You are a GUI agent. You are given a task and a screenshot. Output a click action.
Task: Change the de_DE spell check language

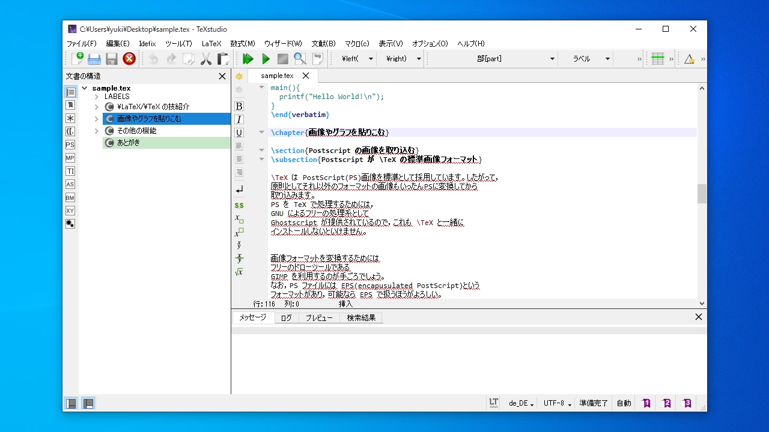(x=521, y=403)
